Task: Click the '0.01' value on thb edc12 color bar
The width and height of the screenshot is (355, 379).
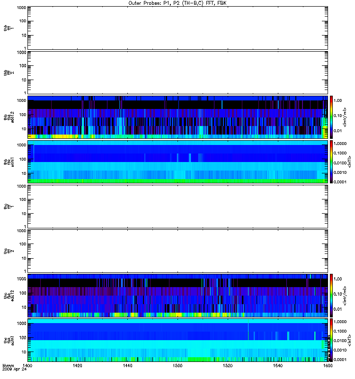Action: pyautogui.click(x=337, y=131)
